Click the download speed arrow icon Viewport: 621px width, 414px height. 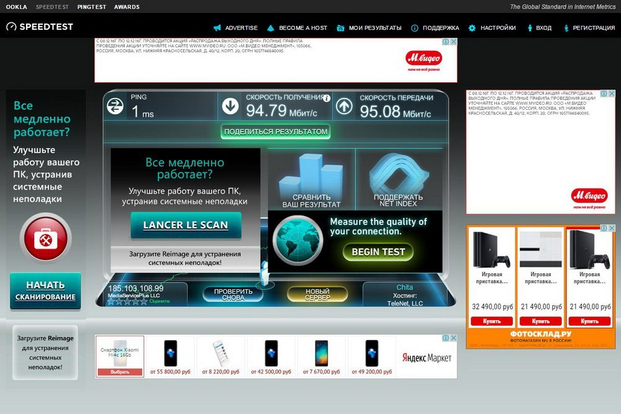coord(230,106)
